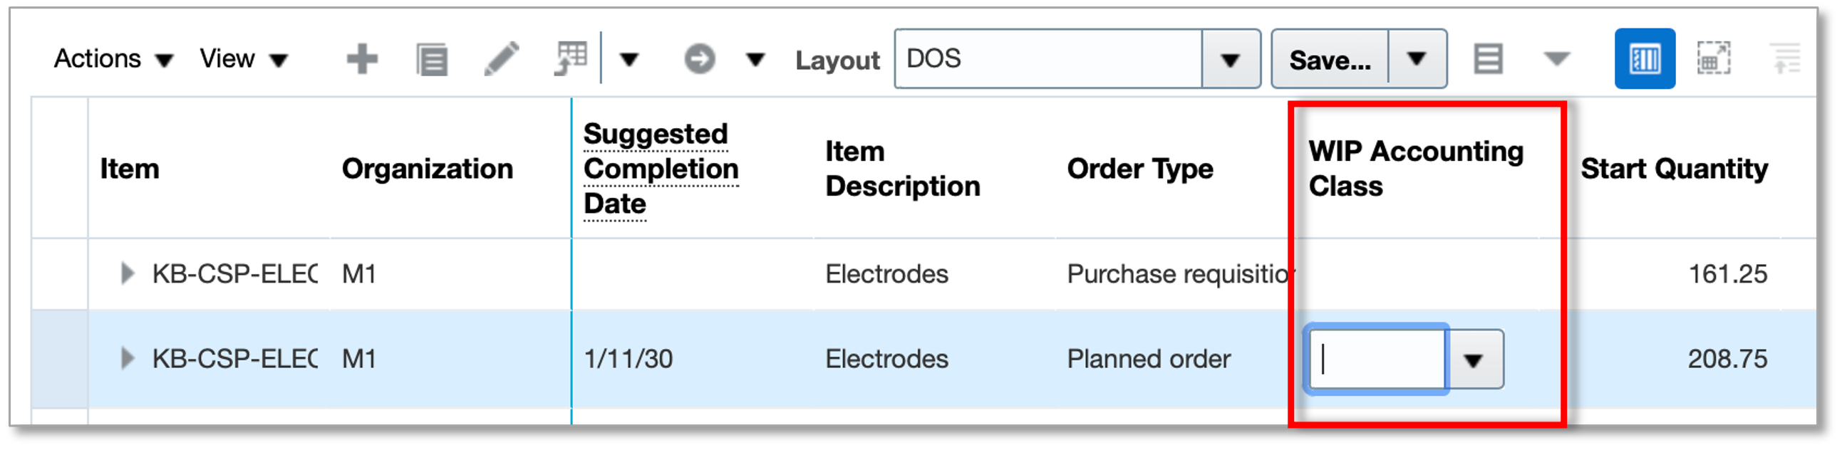Expand the Layout DOS dropdown arrow
The height and width of the screenshot is (450, 1842).
[1230, 60]
